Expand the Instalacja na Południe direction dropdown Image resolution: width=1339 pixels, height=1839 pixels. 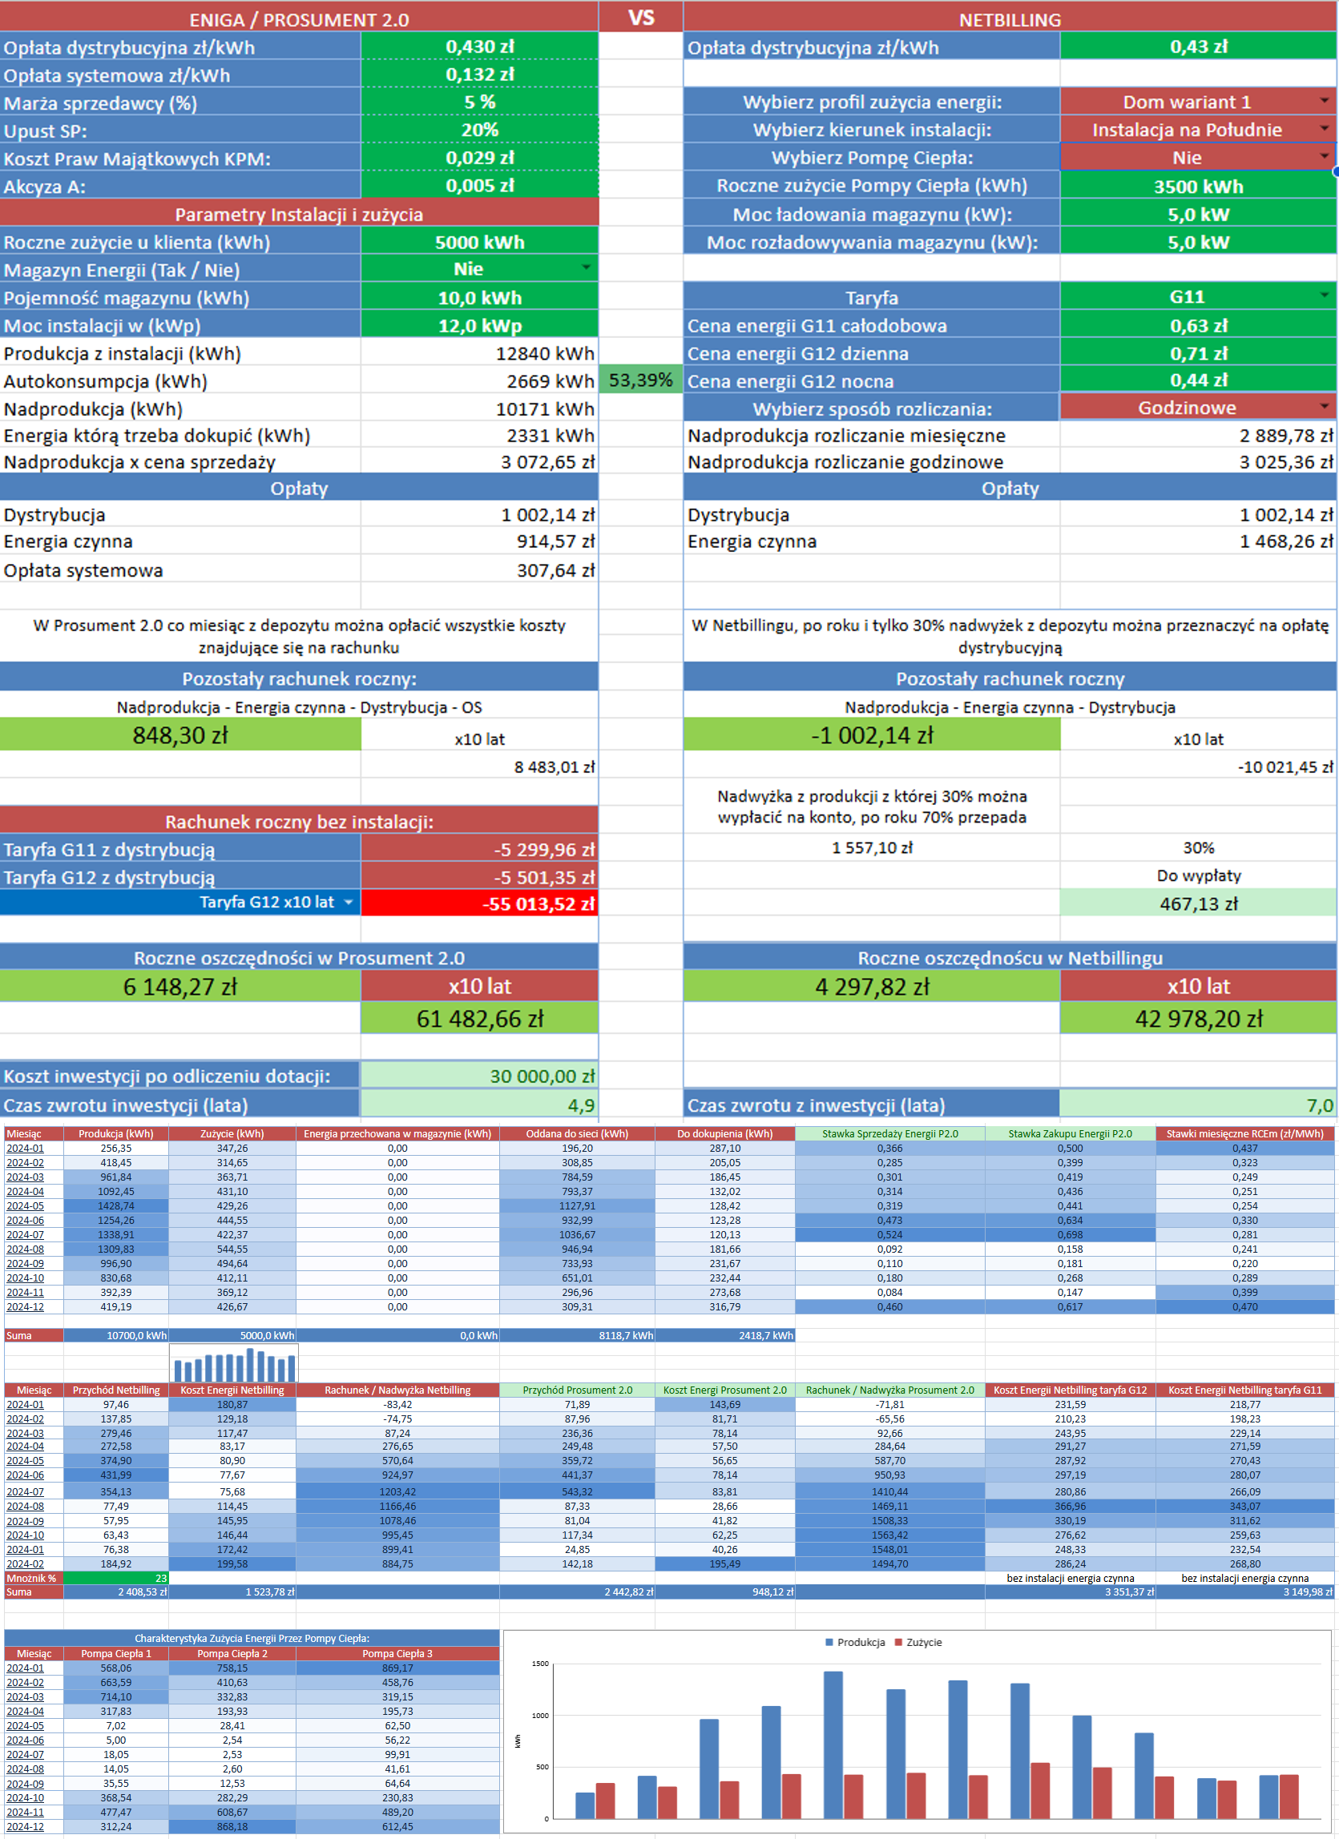coord(1324,130)
